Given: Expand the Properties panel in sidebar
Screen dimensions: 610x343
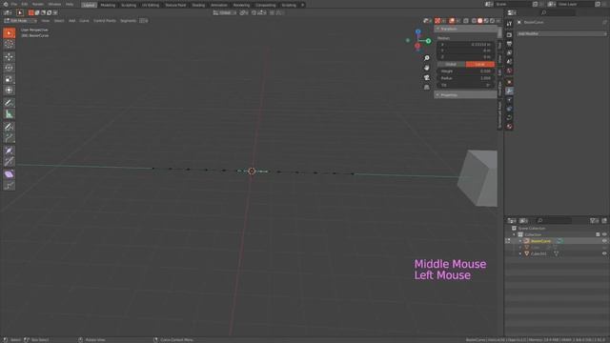Looking at the screenshot, I should tap(465, 95).
